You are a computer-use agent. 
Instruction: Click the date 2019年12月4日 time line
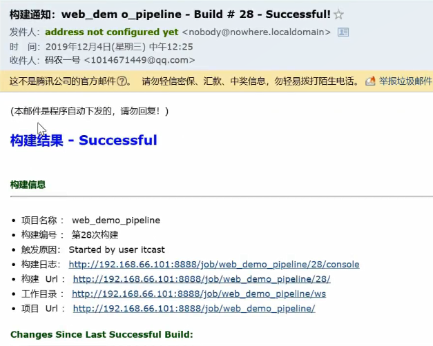[119, 47]
